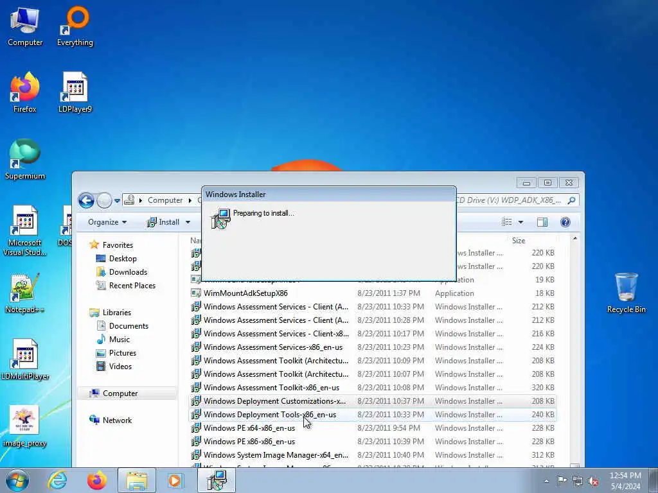
Task: Select the image_proxy desktop file
Action: (25, 426)
